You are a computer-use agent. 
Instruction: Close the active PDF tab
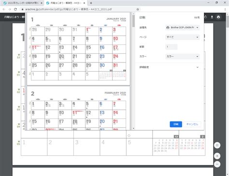coord(84,3)
